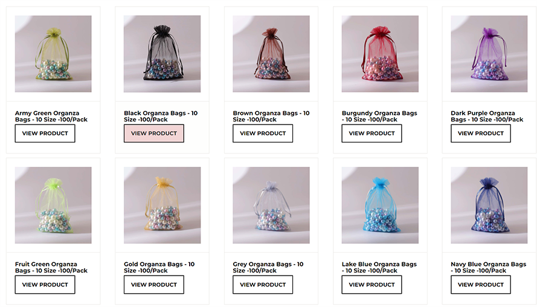
Task: Open the Burgundy Organza Bags image
Action: coord(380,54)
